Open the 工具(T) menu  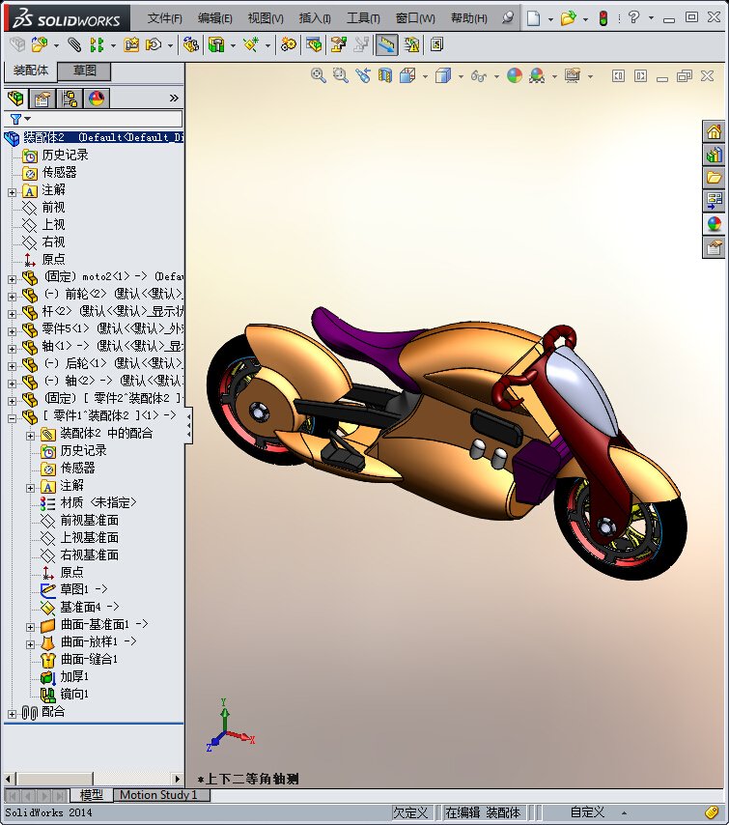tap(363, 18)
